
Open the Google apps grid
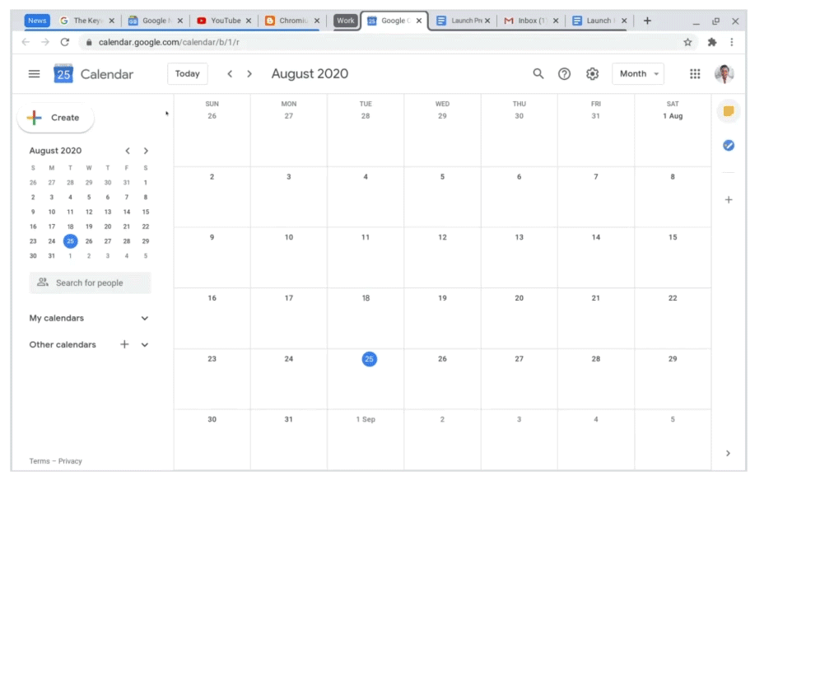coord(695,74)
